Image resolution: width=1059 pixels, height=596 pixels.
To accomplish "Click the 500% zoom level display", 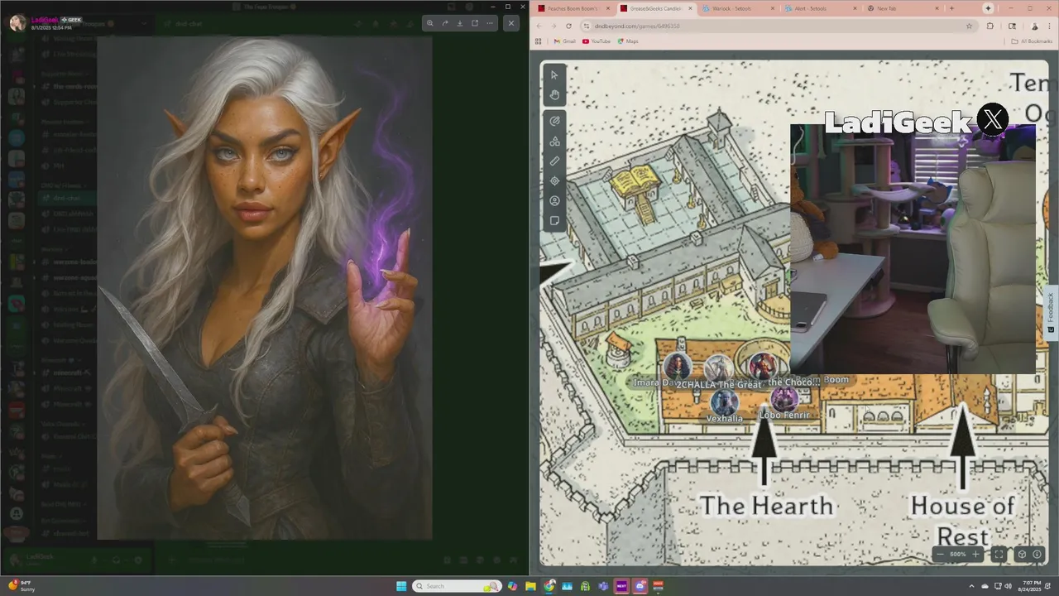I will [x=957, y=554].
